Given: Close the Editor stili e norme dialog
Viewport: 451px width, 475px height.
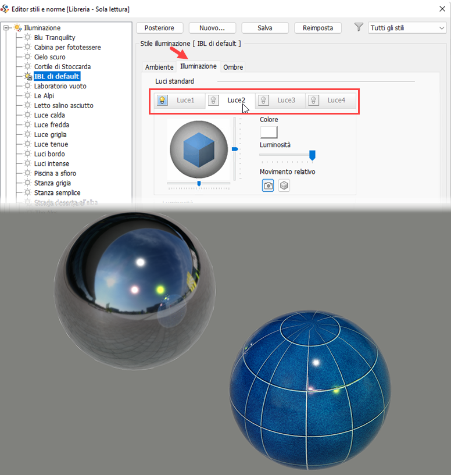Looking at the screenshot, I should (x=442, y=9).
